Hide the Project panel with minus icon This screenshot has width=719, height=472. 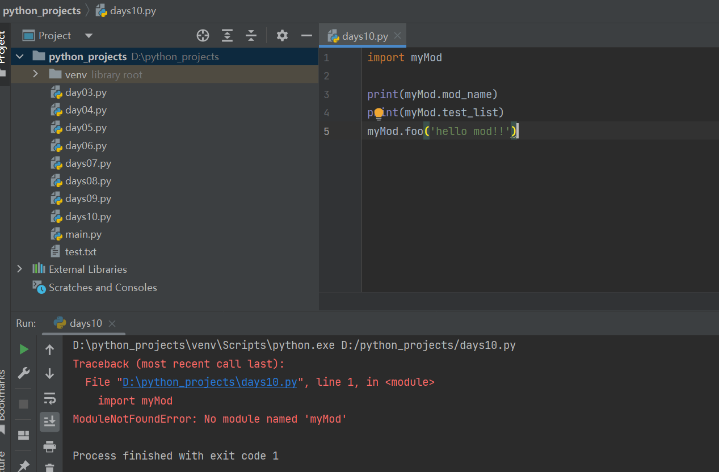(306, 36)
